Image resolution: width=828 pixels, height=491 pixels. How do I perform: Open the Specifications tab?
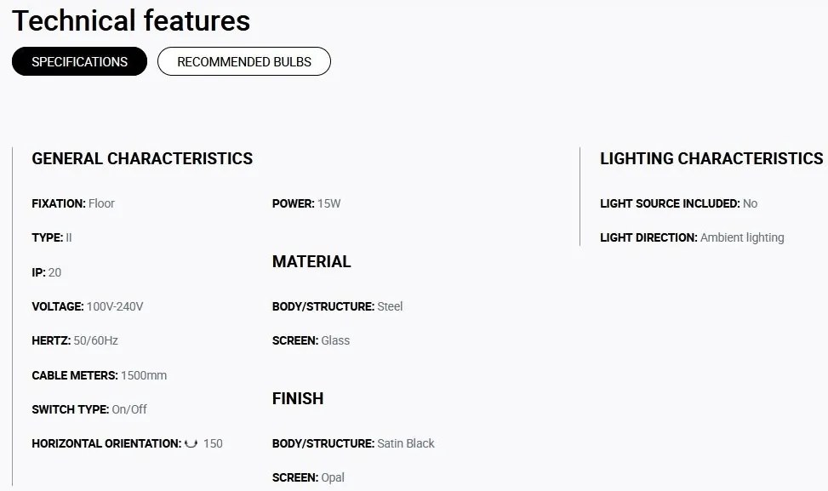[x=79, y=61]
